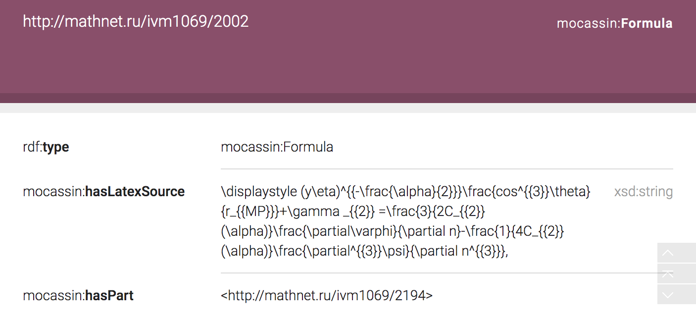The width and height of the screenshot is (696, 325).
Task: Click the xsd:string datatype label
Action: pyautogui.click(x=643, y=192)
